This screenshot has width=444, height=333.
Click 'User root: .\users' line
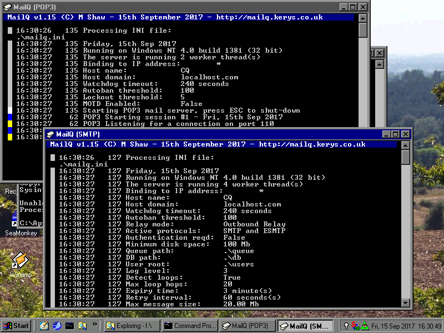click(157, 264)
